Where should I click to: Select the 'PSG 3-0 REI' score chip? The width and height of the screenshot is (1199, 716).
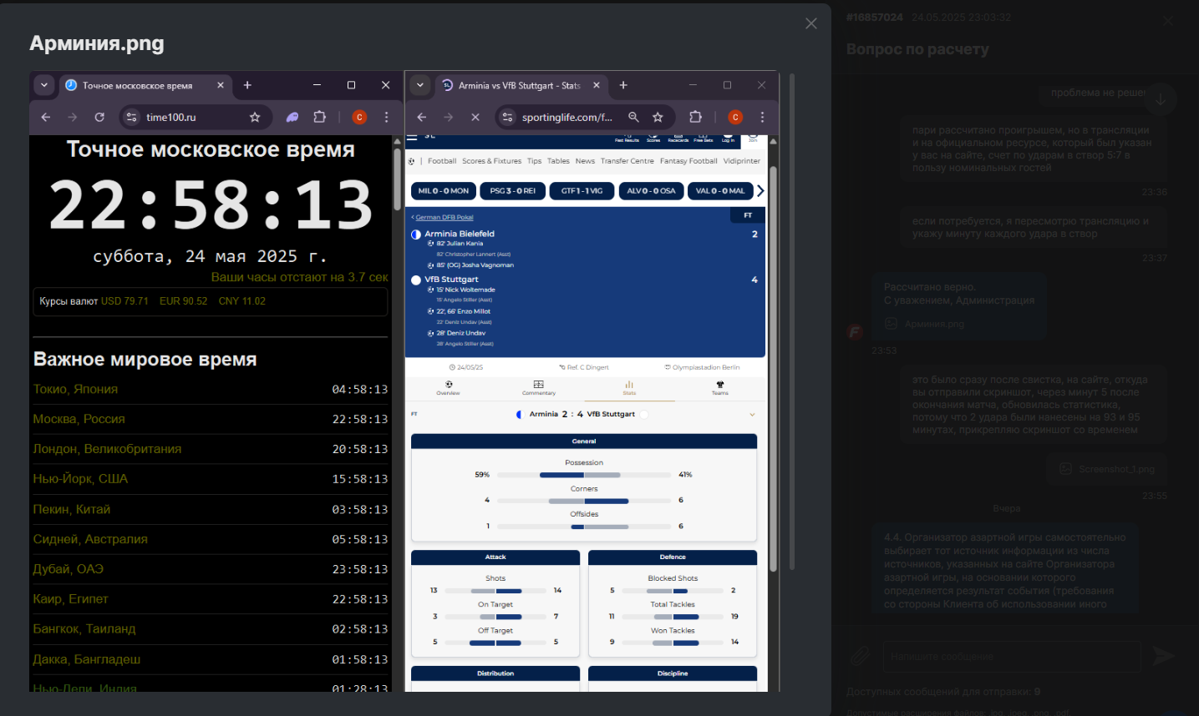[513, 191]
